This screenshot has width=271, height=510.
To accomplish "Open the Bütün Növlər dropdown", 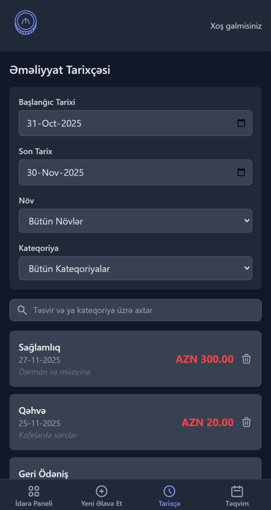I will [x=135, y=221].
